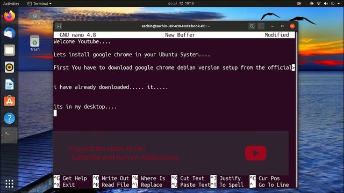Image resolution: width=344 pixels, height=193 pixels.
Task: Click 'Modified' status in nano header
Action: pos(277,35)
